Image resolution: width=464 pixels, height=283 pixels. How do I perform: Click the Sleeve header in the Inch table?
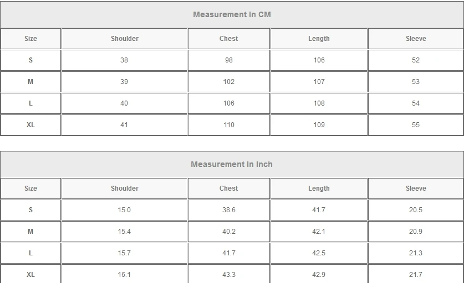[x=416, y=188]
